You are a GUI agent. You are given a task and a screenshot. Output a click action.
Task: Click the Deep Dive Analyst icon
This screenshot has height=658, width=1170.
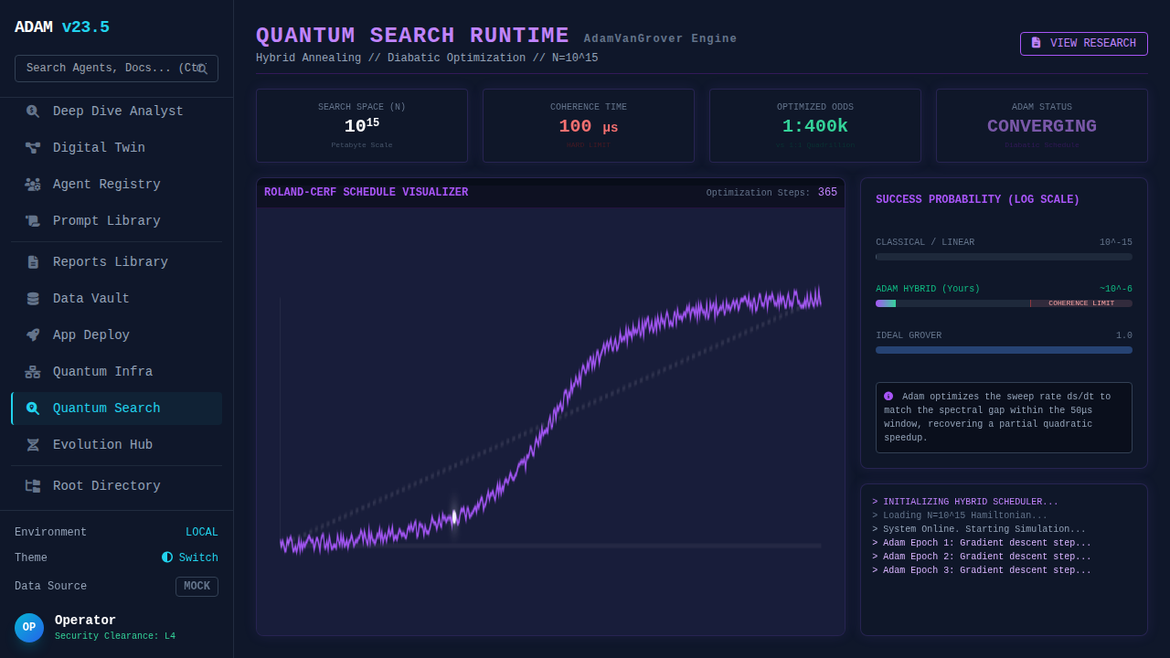pos(33,111)
